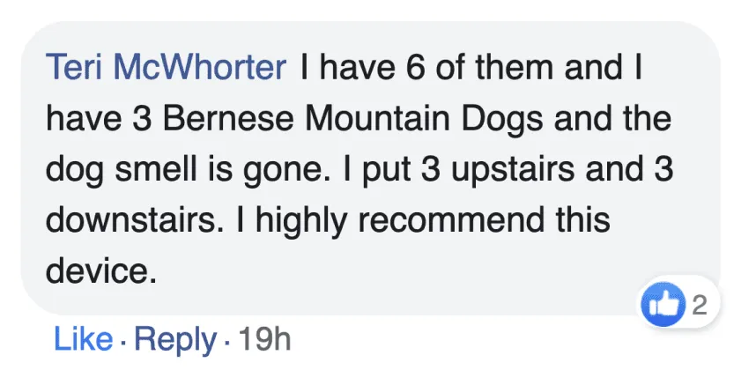756x370 pixels.
Task: Open the 19h comment timestamp
Action: pyautogui.click(x=263, y=339)
